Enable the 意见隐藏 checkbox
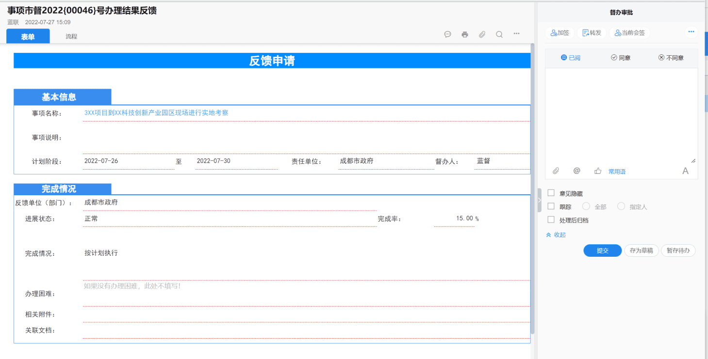The image size is (708, 359). [x=551, y=193]
